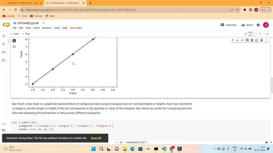Click the notebook title Untitled2.ipynb

click(28, 23)
